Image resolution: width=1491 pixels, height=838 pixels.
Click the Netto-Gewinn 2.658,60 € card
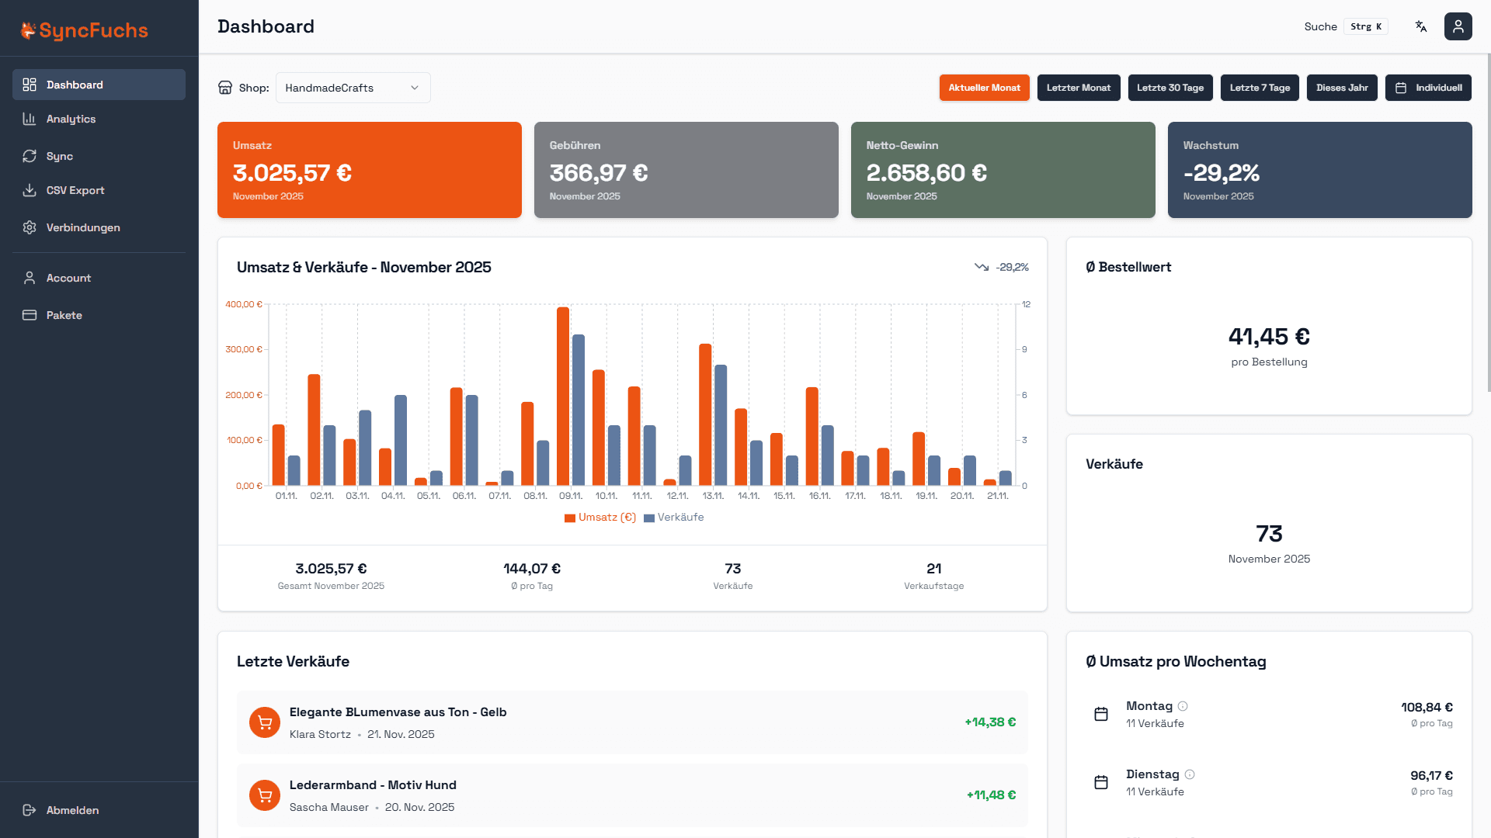click(x=1003, y=170)
